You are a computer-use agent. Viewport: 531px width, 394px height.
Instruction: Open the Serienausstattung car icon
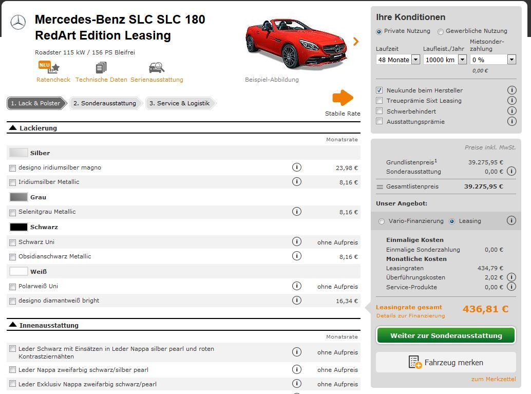click(x=157, y=67)
